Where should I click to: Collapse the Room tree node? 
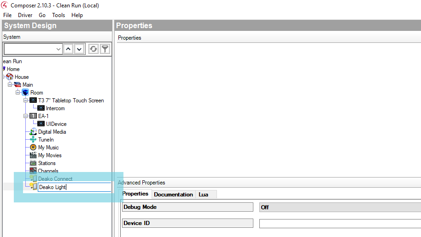pos(18,92)
